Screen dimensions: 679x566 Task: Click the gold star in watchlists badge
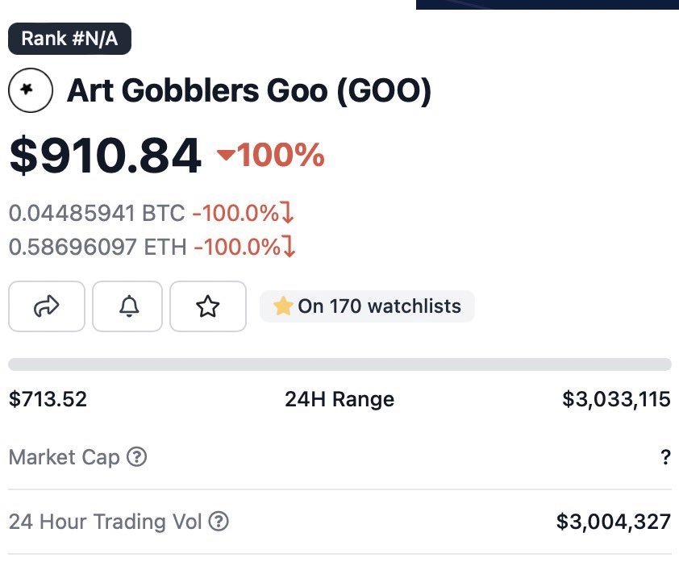click(x=282, y=306)
